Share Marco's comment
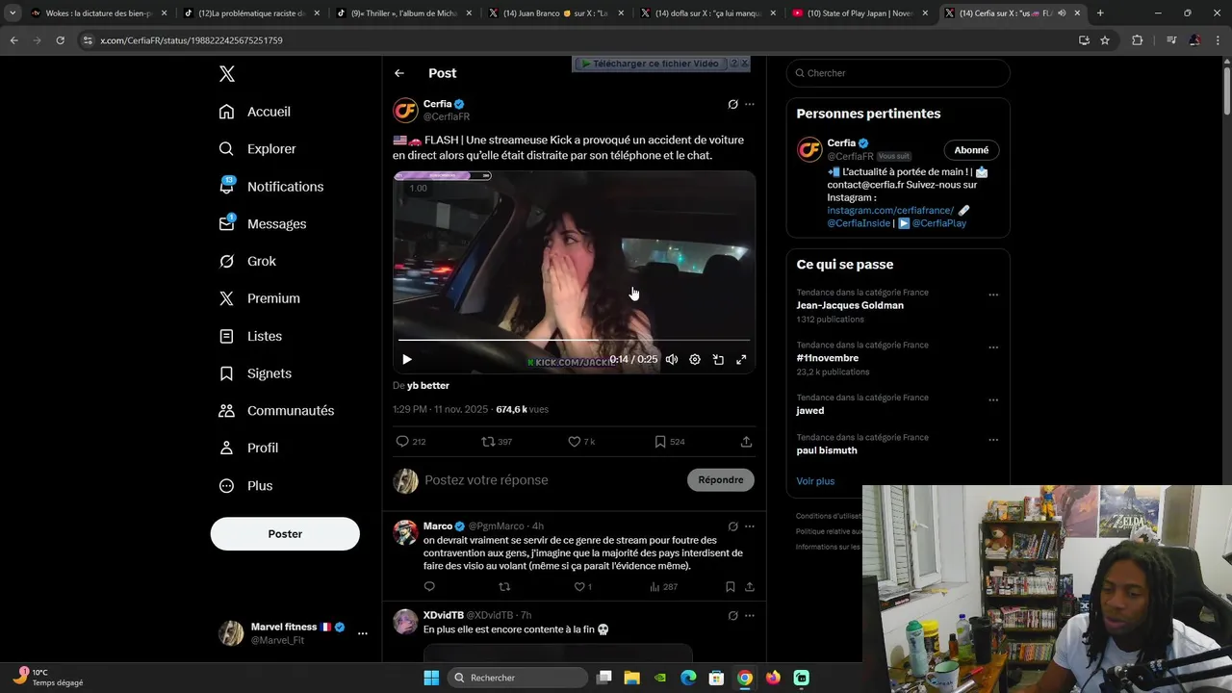The image size is (1232, 693). (750, 587)
